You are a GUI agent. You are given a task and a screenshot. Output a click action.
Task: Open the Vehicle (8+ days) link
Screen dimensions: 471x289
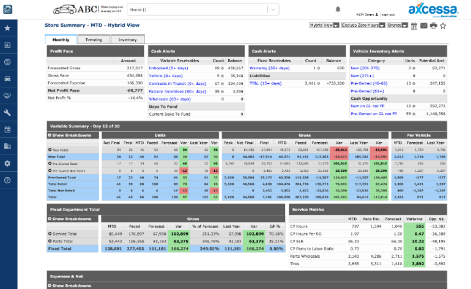coord(166,76)
